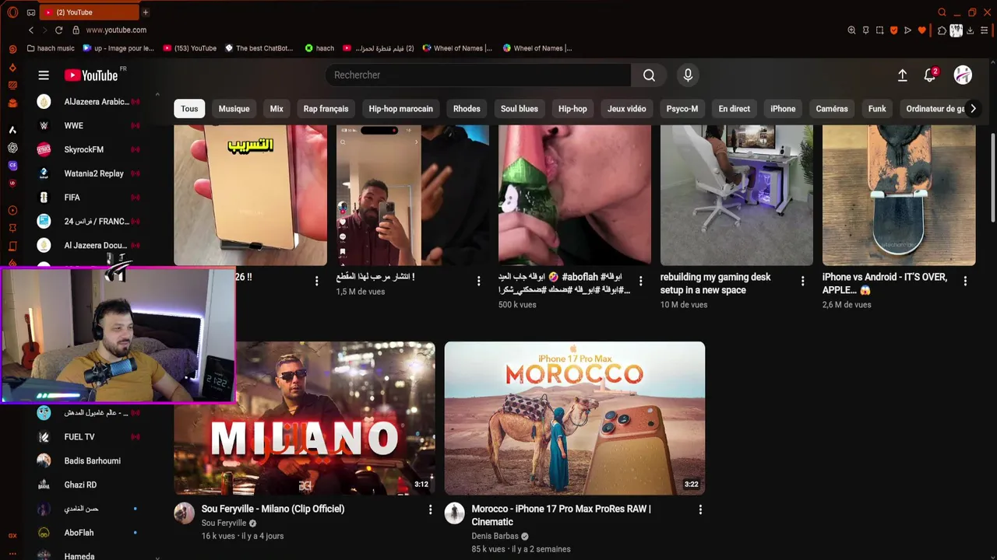Open the ad blocker shield icon
Image resolution: width=997 pixels, height=560 pixels.
(893, 30)
